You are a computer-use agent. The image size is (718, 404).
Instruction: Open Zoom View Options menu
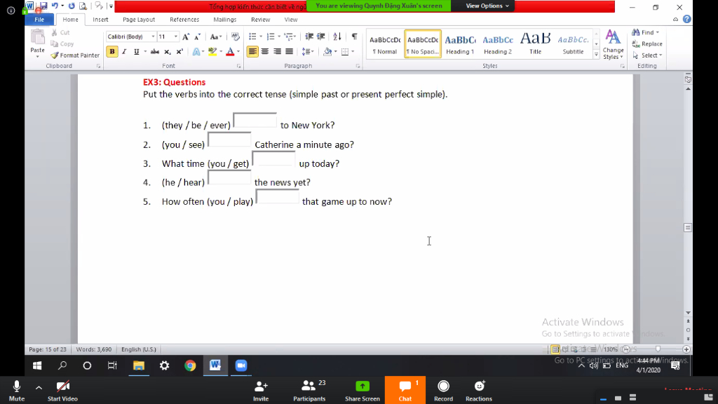point(487,6)
